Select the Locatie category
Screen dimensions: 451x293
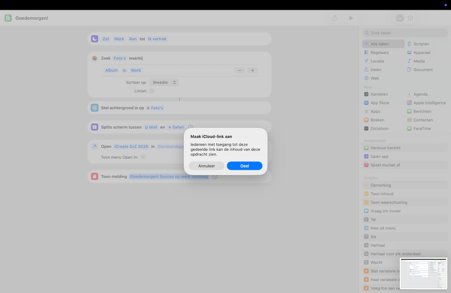click(374, 61)
